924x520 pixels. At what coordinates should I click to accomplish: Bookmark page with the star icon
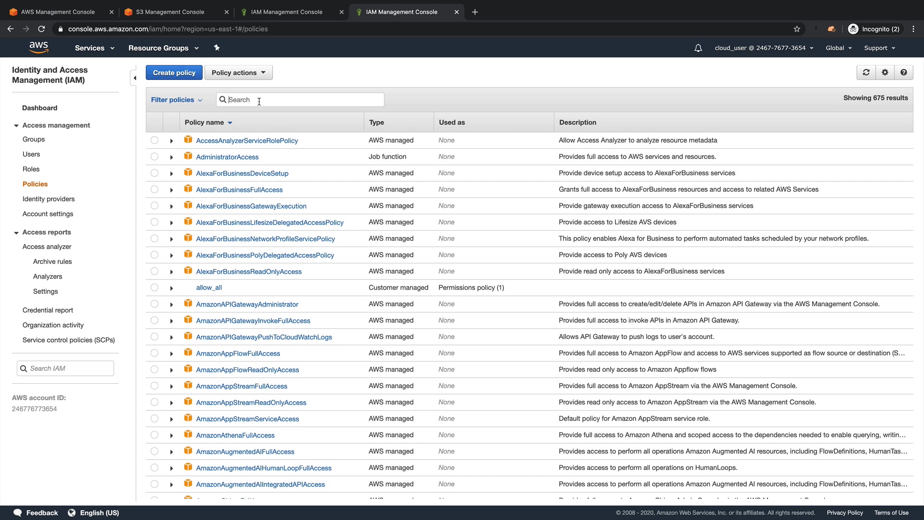797,29
